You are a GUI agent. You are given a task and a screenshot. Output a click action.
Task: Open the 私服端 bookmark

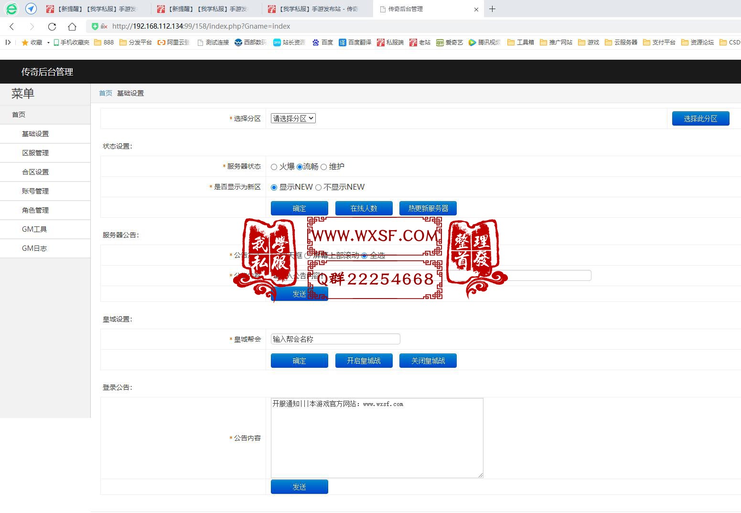click(x=390, y=42)
